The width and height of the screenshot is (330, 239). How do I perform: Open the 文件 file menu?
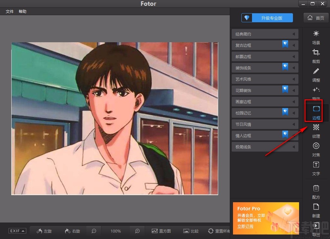click(9, 11)
